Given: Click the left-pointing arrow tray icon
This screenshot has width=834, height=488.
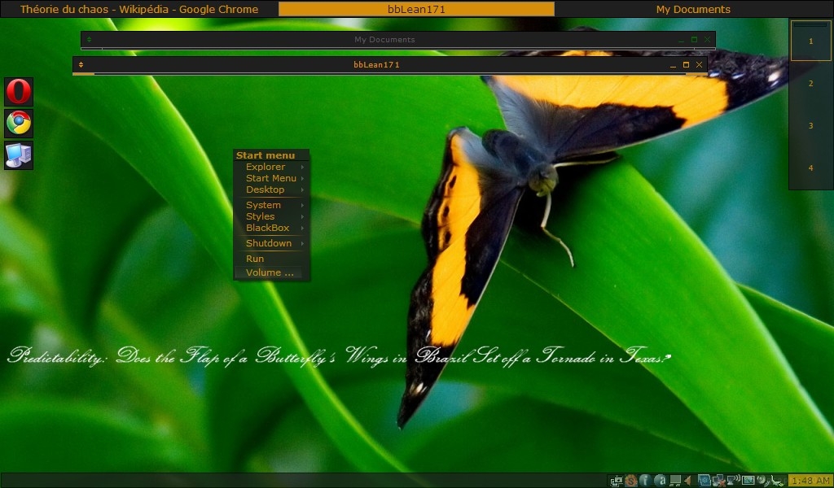Looking at the screenshot, I should [x=687, y=481].
